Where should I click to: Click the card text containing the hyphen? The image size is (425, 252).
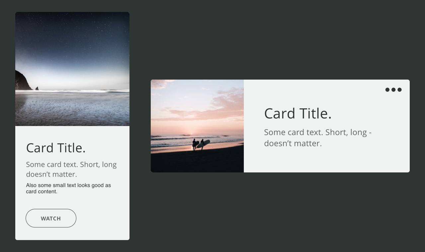[x=318, y=138]
